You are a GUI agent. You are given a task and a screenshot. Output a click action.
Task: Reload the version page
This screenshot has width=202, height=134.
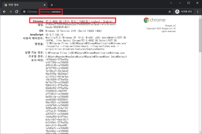[17, 12]
